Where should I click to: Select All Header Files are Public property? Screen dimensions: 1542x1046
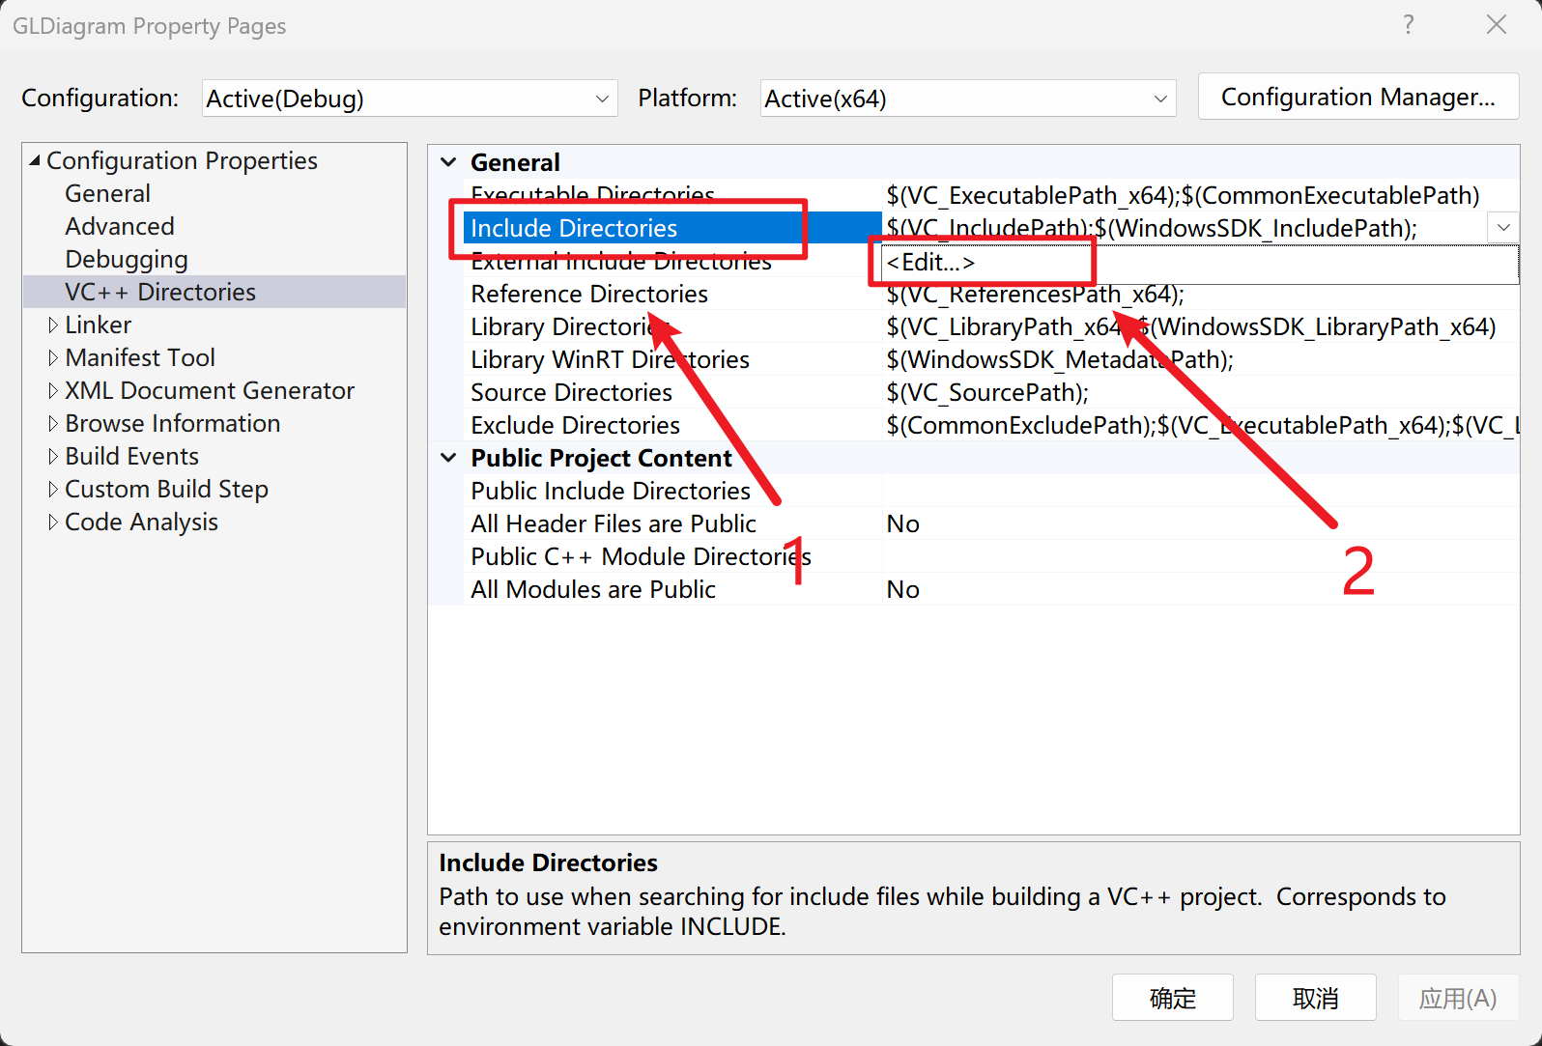click(x=613, y=523)
